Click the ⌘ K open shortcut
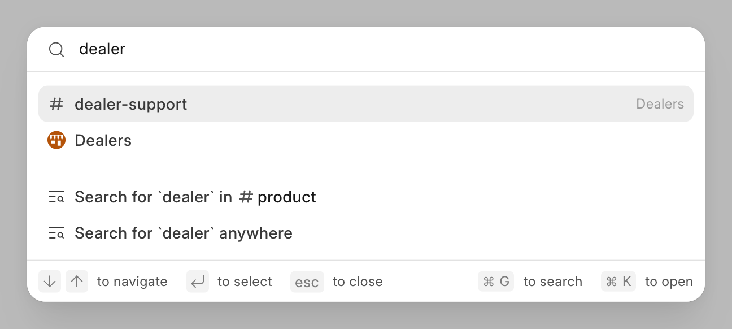The width and height of the screenshot is (732, 329). point(618,282)
